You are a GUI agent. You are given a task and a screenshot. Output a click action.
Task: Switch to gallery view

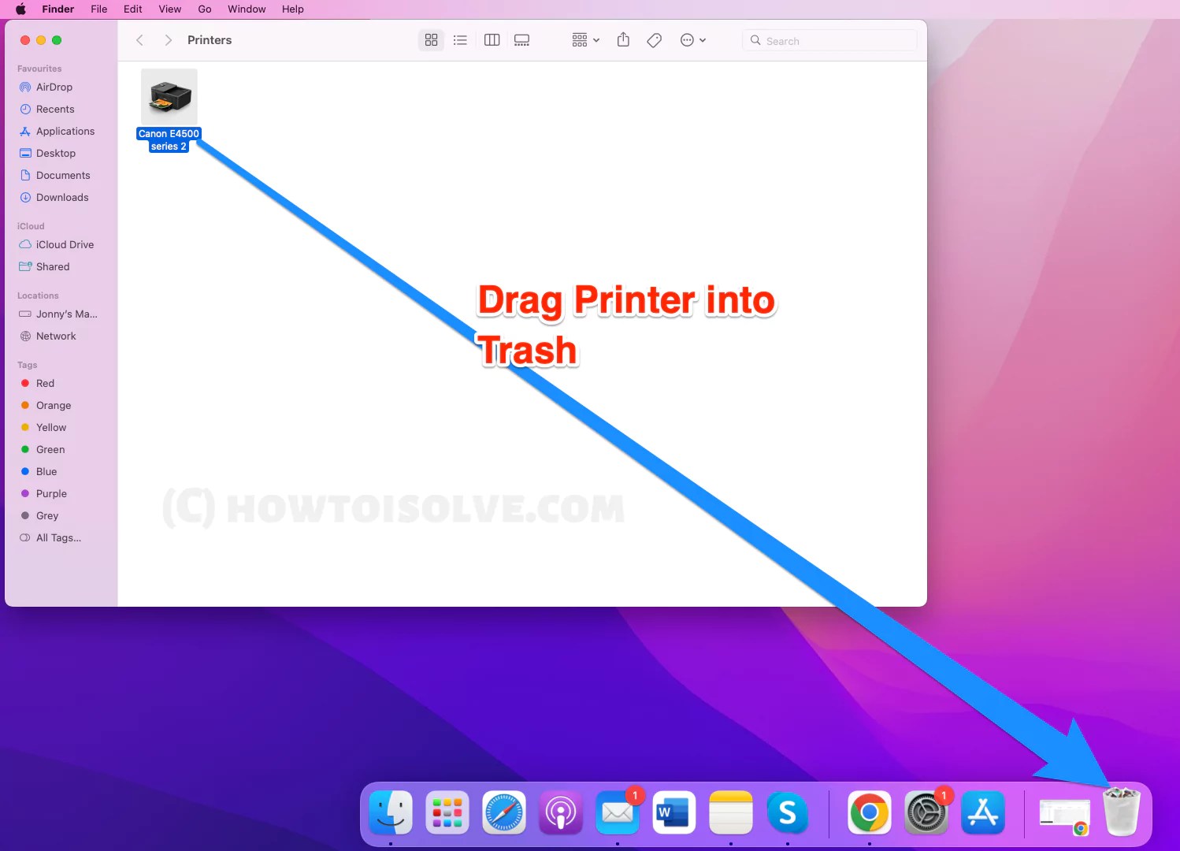tap(521, 39)
